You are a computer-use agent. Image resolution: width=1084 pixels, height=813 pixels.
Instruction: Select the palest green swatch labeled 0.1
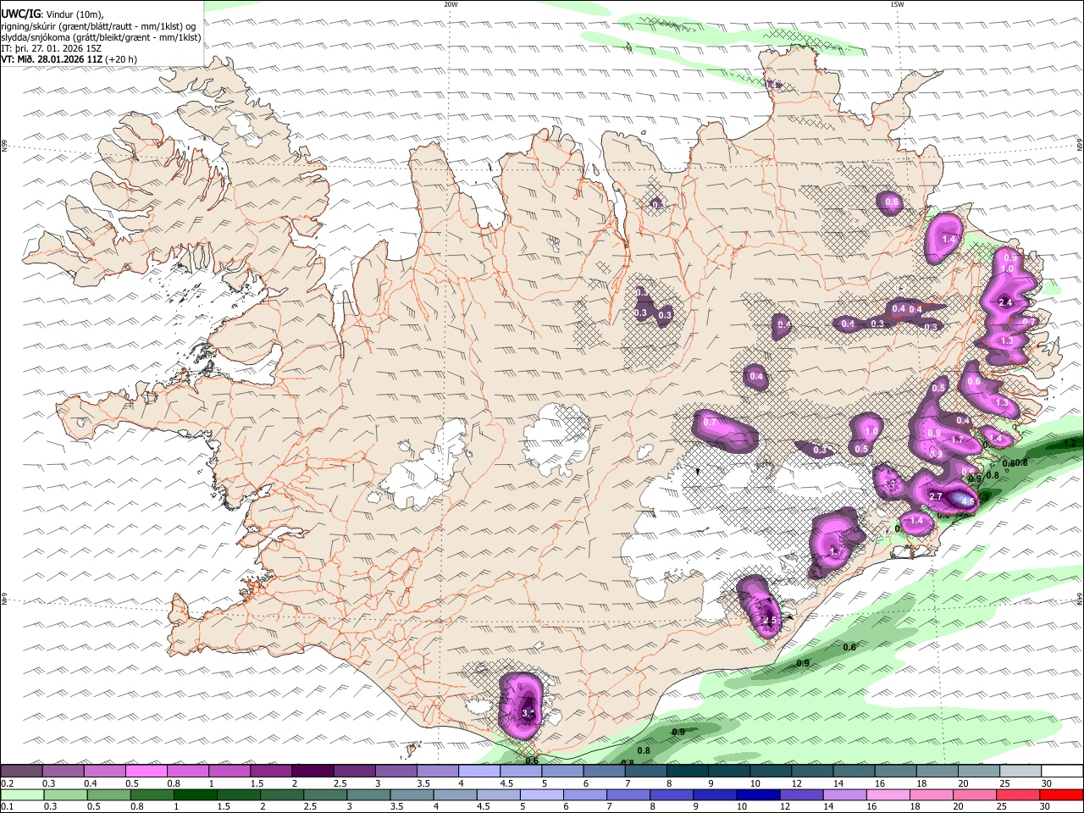tap(22, 794)
